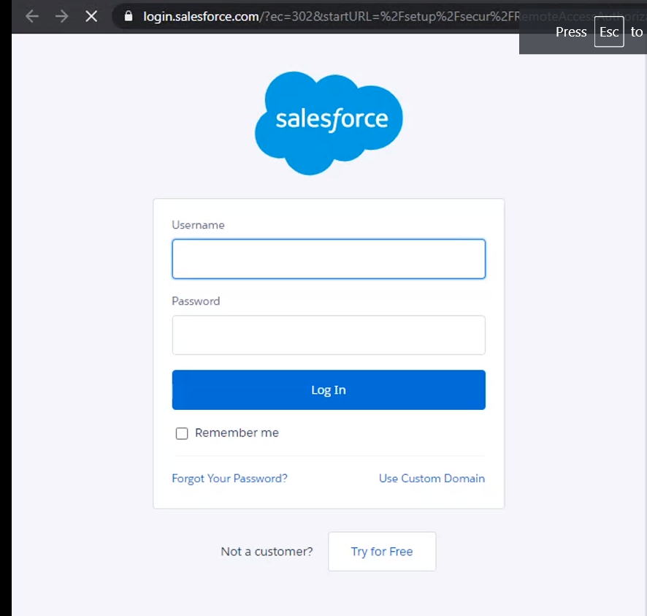Submit credentials with the Log In button
The height and width of the screenshot is (616, 647).
pyautogui.click(x=329, y=389)
